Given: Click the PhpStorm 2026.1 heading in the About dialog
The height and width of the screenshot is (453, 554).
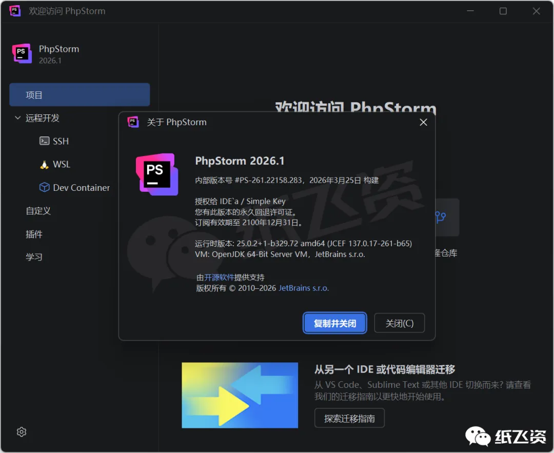Looking at the screenshot, I should (x=240, y=161).
